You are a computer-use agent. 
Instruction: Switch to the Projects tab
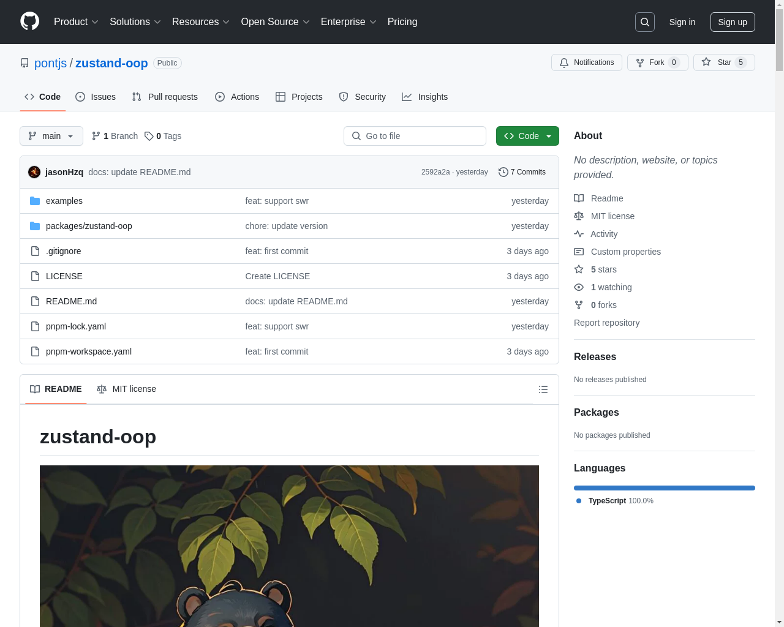click(x=299, y=97)
